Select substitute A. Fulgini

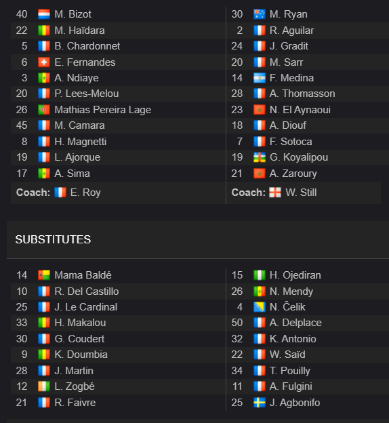(291, 386)
